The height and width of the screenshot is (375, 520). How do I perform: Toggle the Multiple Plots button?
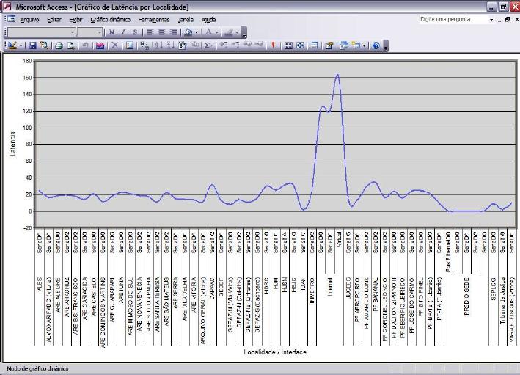(x=288, y=45)
